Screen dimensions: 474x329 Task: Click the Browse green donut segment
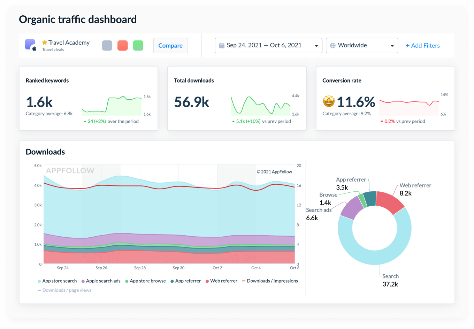pyautogui.click(x=362, y=200)
